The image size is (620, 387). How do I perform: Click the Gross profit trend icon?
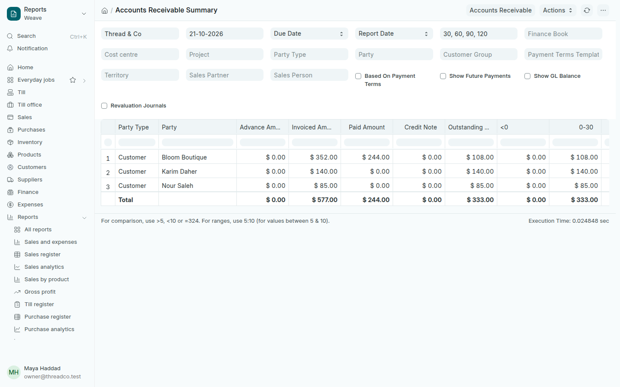click(17, 292)
